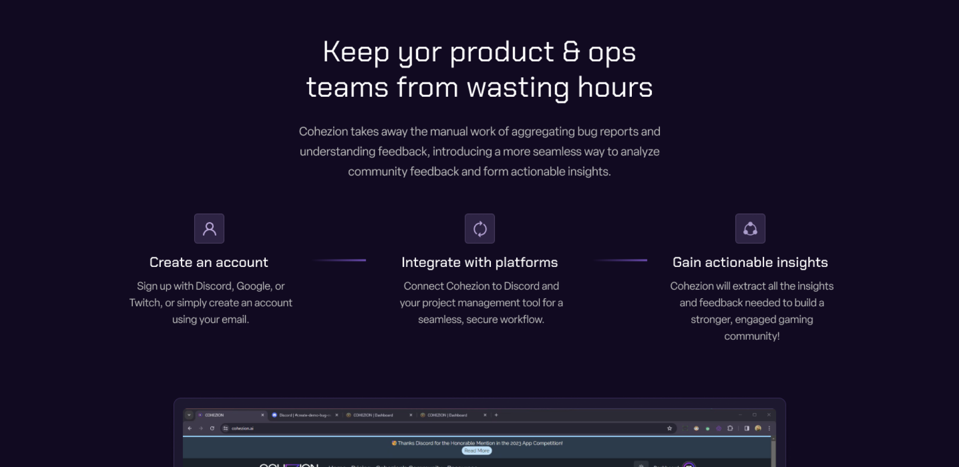959x467 pixels.
Task: Open the tab search dropdown arrow
Action: coord(189,415)
